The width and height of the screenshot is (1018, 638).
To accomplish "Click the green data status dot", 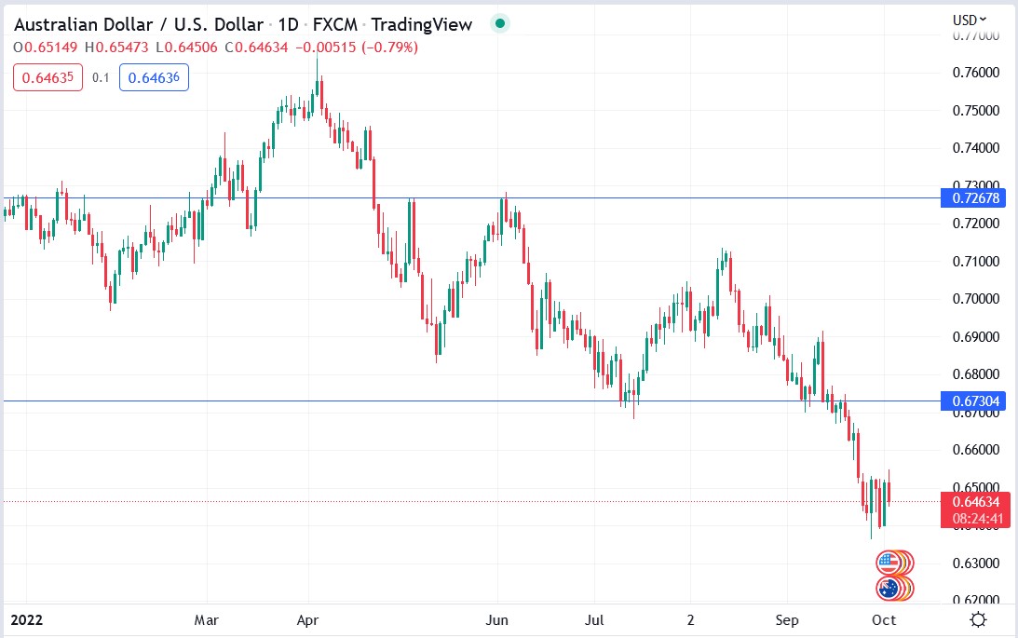I will 499,22.
